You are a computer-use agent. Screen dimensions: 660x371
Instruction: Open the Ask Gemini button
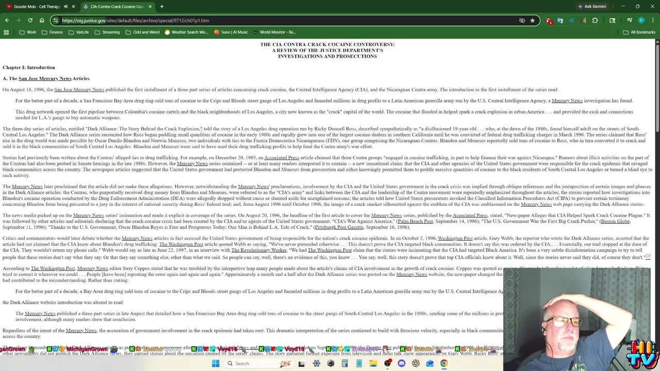coord(592,7)
